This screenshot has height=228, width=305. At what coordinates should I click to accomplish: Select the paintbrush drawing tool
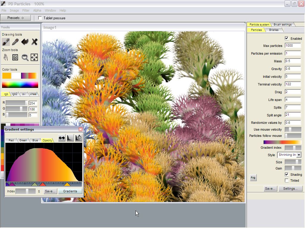click(6, 42)
